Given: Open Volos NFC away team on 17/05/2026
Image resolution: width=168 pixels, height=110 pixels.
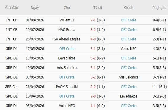Looking at the screenshot, I should [x=129, y=48].
